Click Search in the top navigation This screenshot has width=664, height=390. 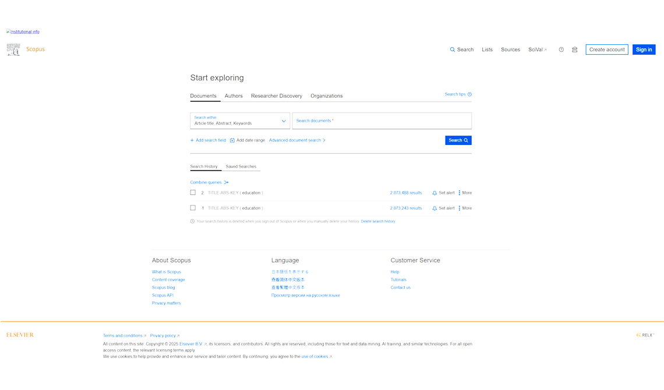(x=461, y=49)
